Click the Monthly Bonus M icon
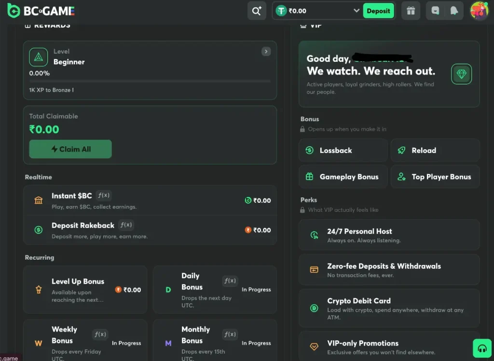494x361 pixels. click(x=168, y=343)
